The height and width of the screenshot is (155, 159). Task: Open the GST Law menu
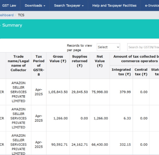point(9,6)
